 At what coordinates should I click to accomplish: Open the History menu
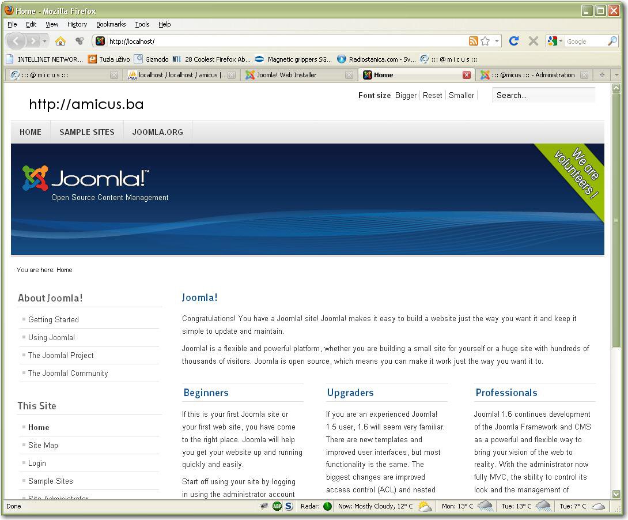[x=77, y=24]
